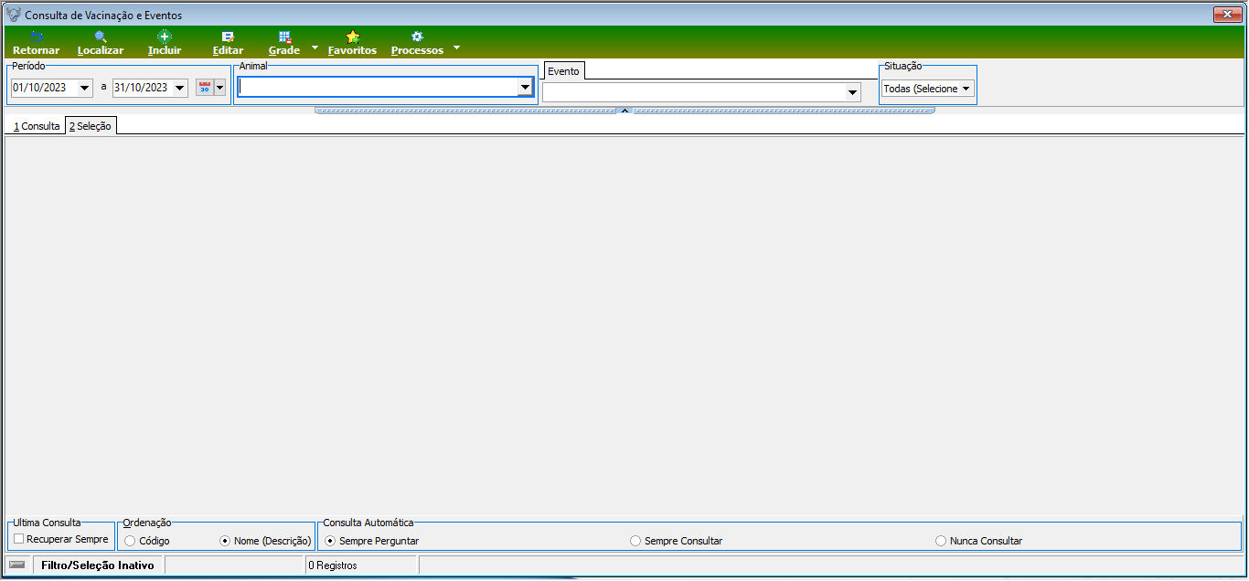Select Nunca Consultar option
Screen dimensions: 1249x581
[x=941, y=541]
